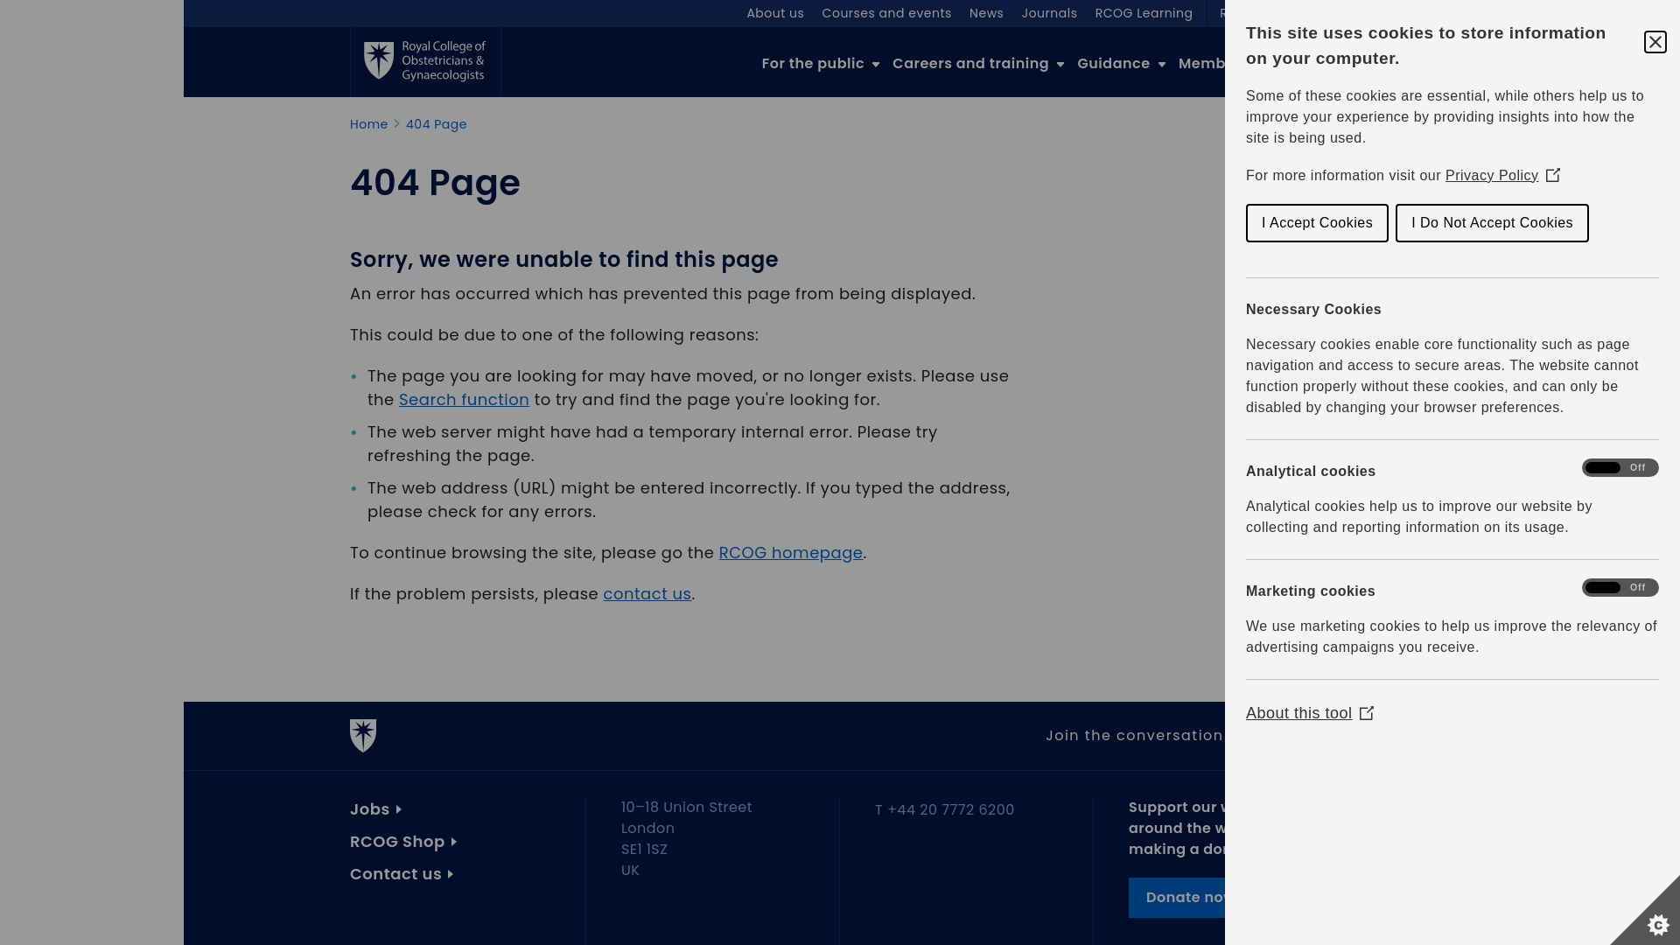
Task: Click Home in the breadcrumb
Action: [368, 124]
